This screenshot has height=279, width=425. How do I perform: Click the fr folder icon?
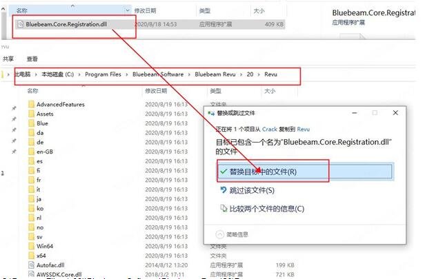pos(31,180)
